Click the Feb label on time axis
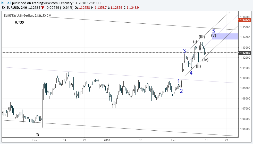This screenshot has height=144, width=253. point(174,140)
